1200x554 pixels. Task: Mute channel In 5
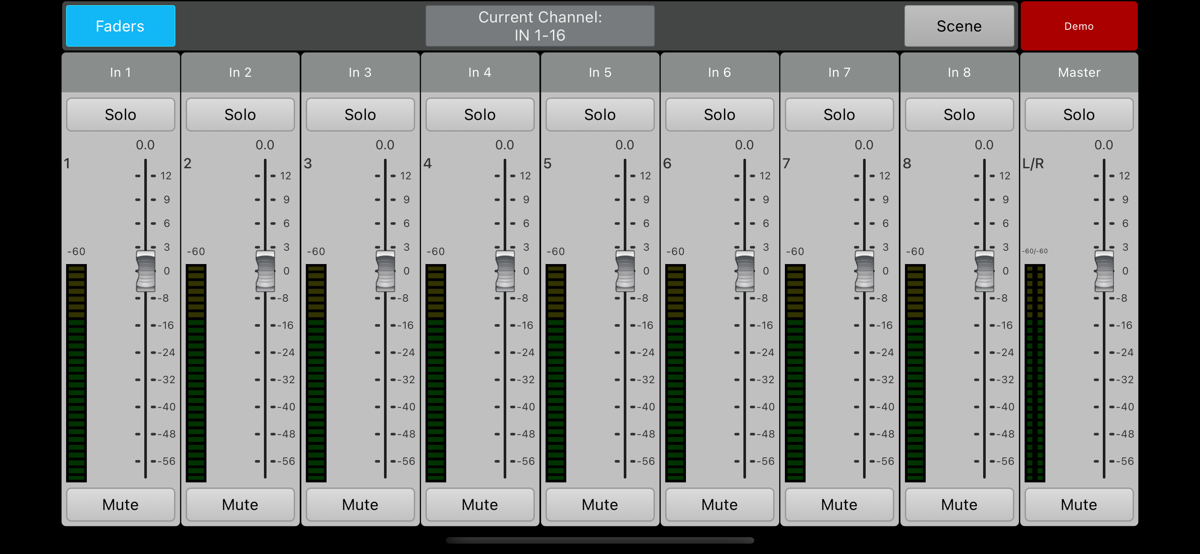point(600,504)
